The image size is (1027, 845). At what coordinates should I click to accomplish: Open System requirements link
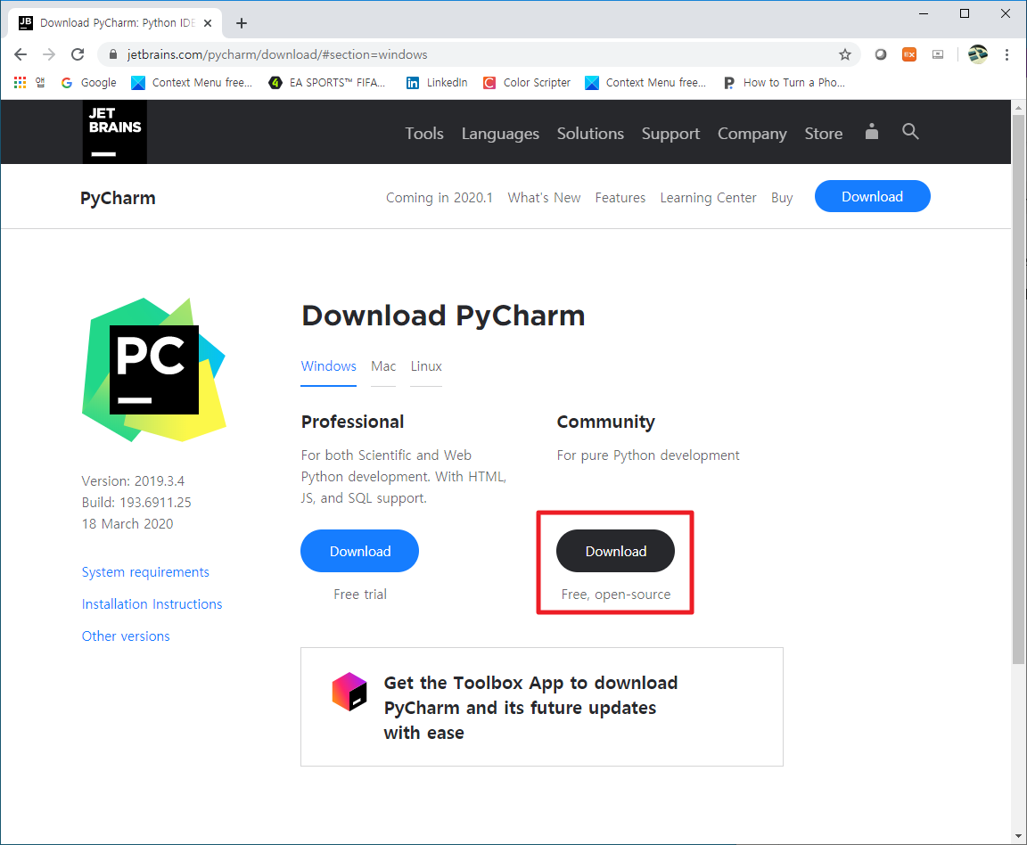pyautogui.click(x=145, y=572)
